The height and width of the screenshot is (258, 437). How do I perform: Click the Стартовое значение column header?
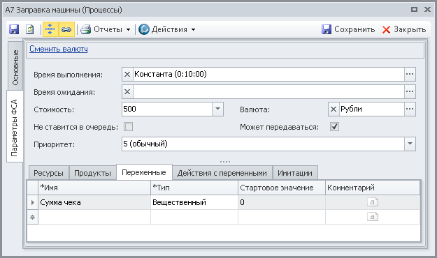tap(282, 188)
